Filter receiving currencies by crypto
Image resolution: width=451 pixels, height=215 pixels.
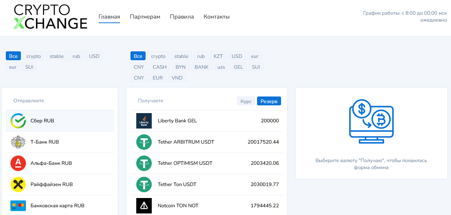click(x=158, y=56)
